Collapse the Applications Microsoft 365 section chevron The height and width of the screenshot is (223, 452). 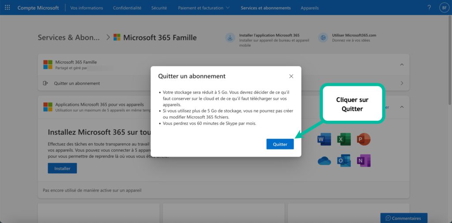point(402,107)
